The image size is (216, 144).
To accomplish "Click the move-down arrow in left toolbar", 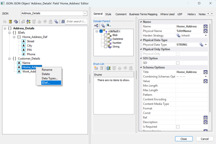I will (x=45, y=21).
